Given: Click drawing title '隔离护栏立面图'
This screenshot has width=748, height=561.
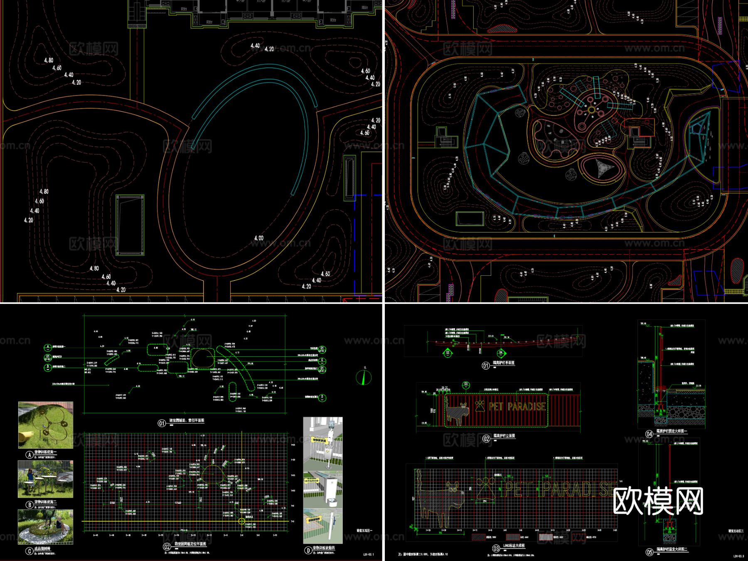Looking at the screenshot, I should (x=504, y=436).
